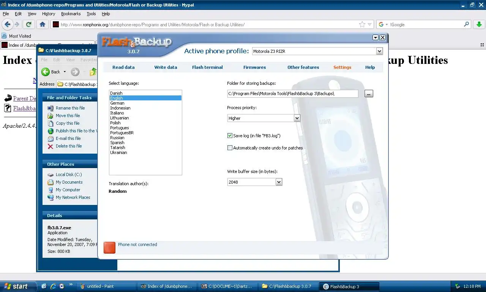Toggle the Save log checkbox
The height and width of the screenshot is (292, 486).
coord(230,135)
